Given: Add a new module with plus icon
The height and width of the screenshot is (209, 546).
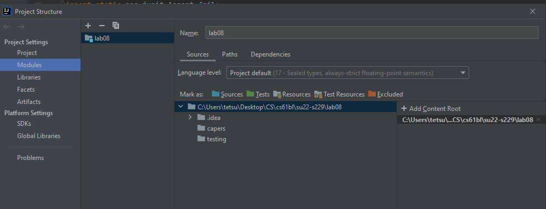Looking at the screenshot, I should pyautogui.click(x=88, y=26).
